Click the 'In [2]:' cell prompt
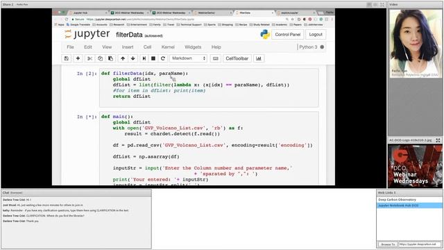The height and width of the screenshot is (250, 444). 87,74
